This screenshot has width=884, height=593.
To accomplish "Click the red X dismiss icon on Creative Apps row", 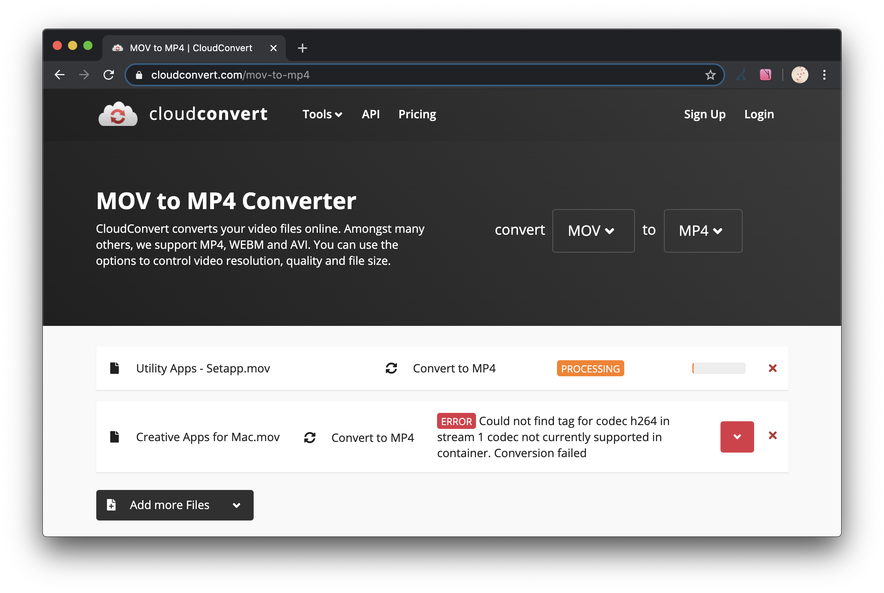I will [773, 435].
